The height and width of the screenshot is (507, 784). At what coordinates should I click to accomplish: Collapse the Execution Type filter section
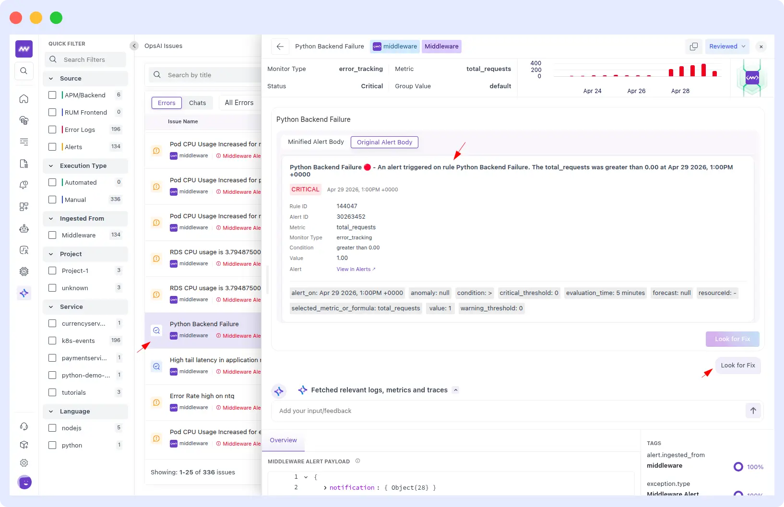(51, 166)
